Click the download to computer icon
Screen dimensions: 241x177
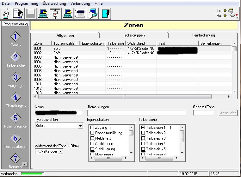42,14
